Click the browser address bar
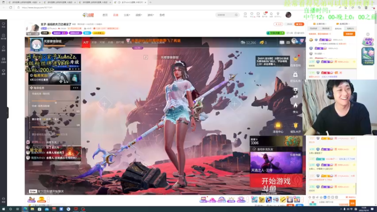 pos(168,8)
